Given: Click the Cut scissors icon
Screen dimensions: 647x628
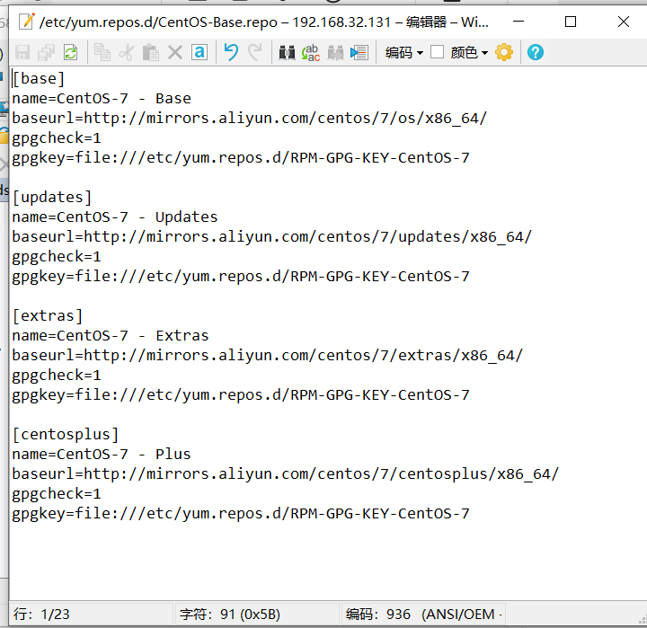Looking at the screenshot, I should pos(127,53).
